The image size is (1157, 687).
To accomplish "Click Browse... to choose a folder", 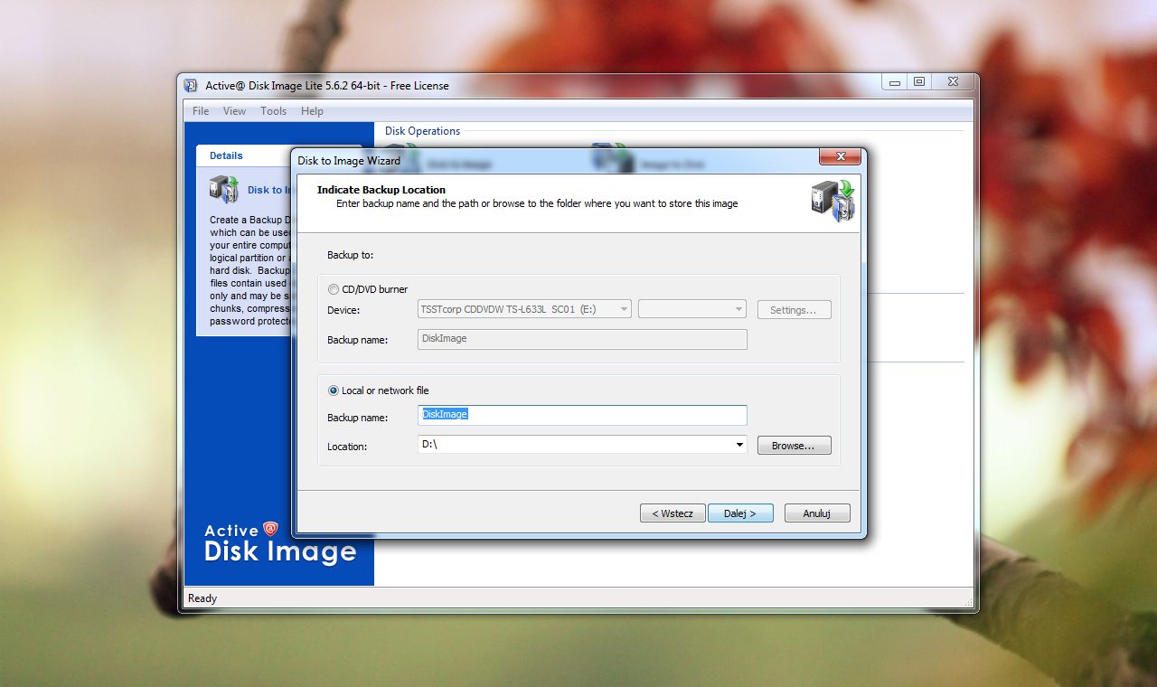I will (x=794, y=446).
